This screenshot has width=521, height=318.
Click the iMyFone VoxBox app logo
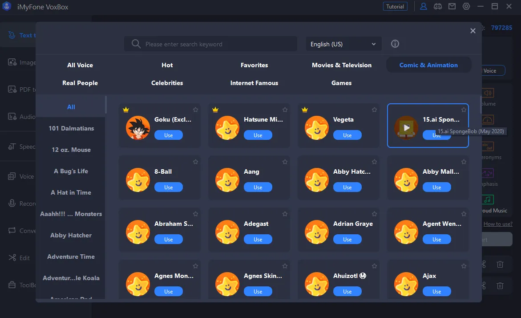click(x=7, y=6)
